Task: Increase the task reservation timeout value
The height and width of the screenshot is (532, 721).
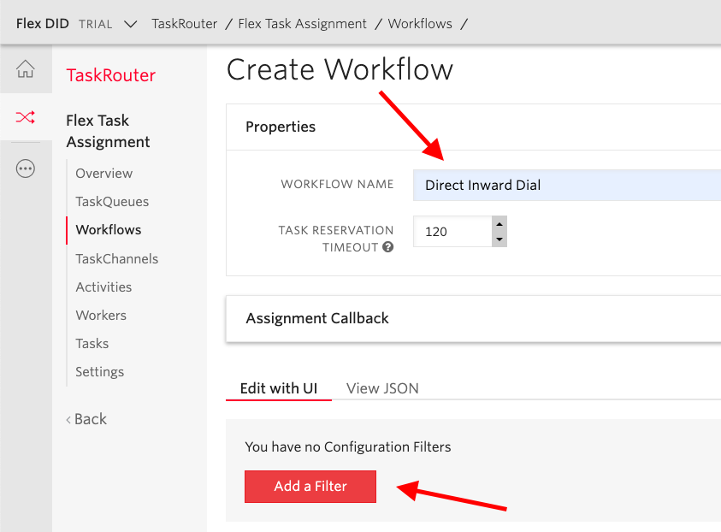Action: pos(499,223)
